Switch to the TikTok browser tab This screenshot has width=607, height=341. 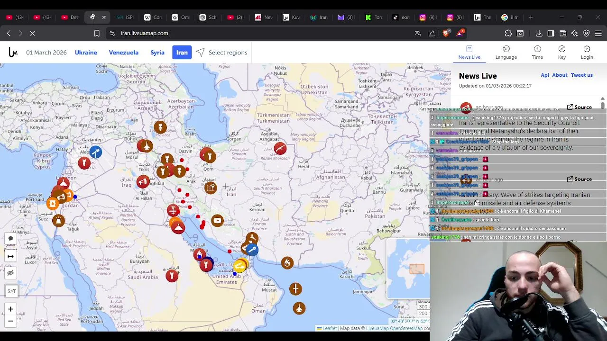(401, 17)
